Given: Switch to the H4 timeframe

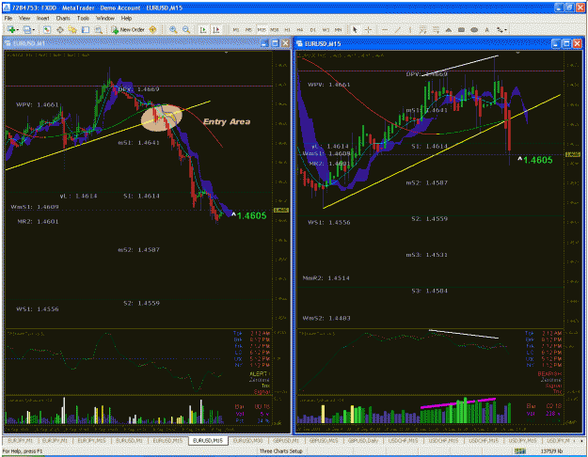Looking at the screenshot, I should pyautogui.click(x=300, y=29).
